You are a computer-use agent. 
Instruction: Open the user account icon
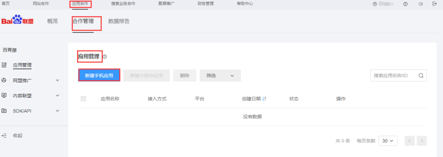point(375,4)
